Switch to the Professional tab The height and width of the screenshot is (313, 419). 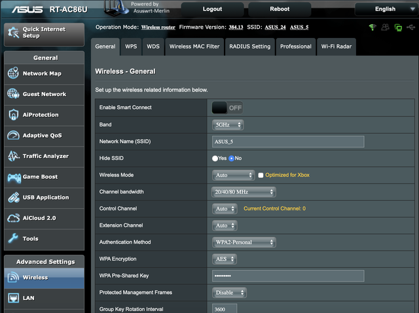point(296,46)
